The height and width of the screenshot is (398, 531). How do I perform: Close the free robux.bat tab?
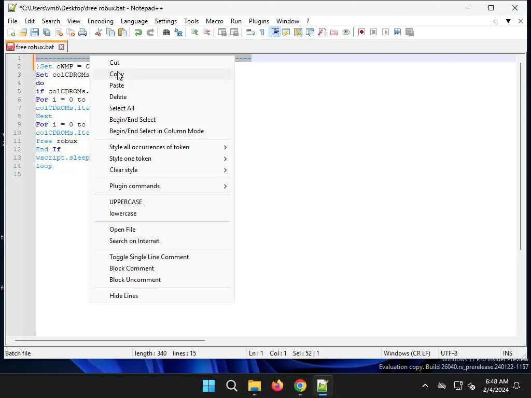pos(61,47)
